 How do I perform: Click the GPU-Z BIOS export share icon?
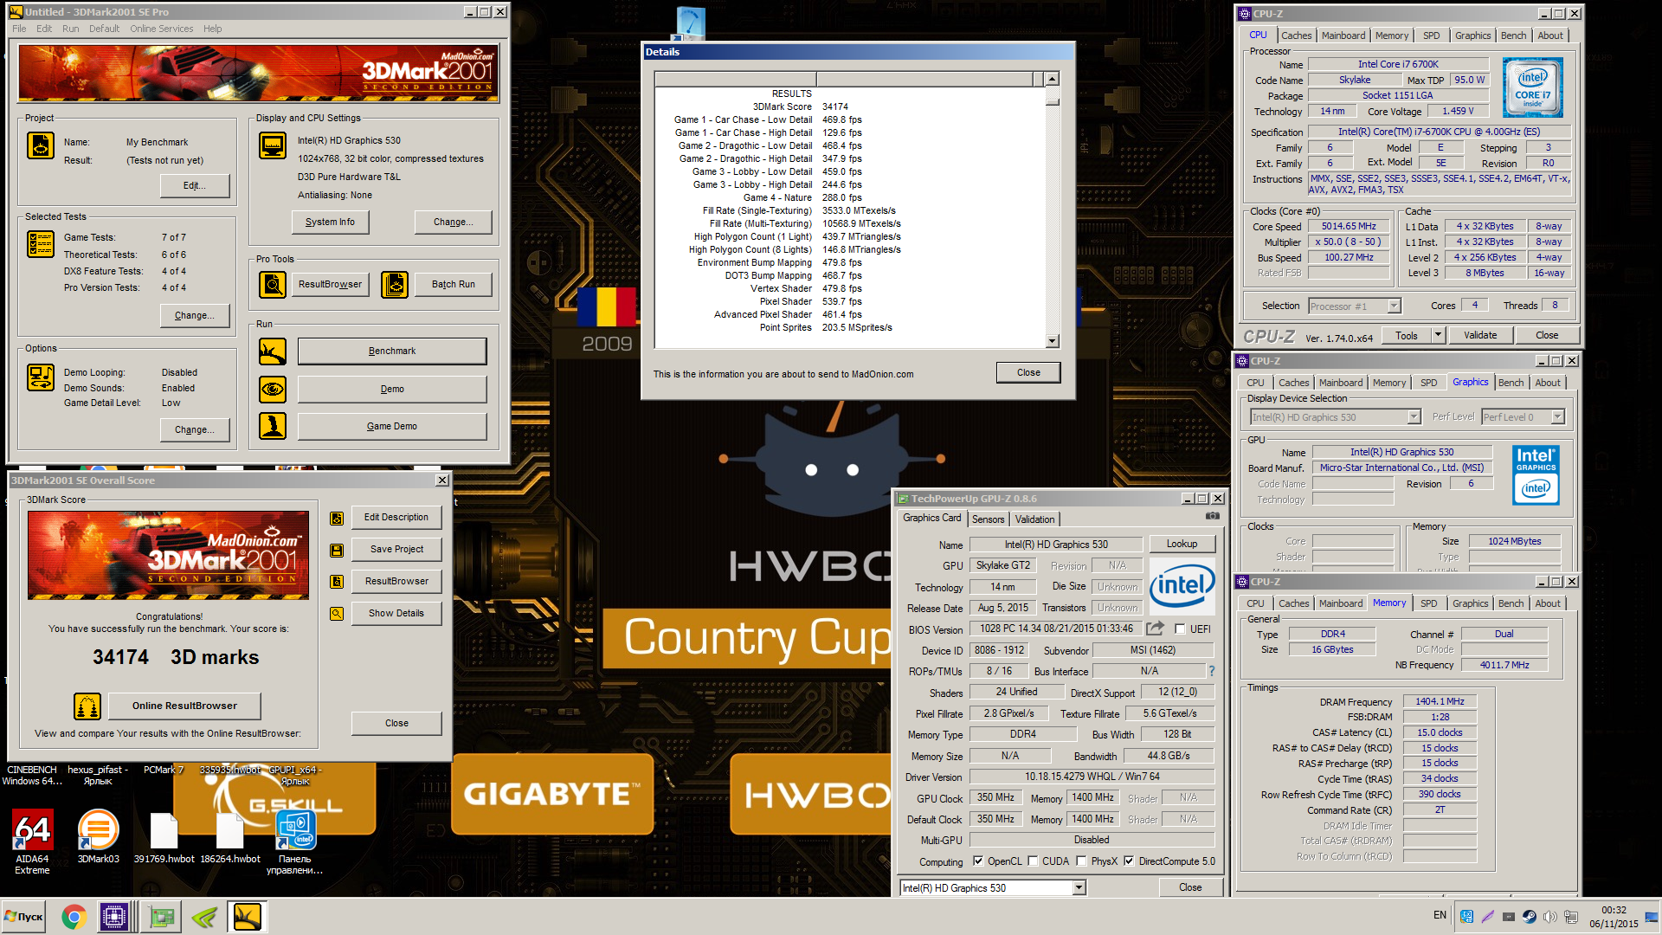tap(1156, 629)
